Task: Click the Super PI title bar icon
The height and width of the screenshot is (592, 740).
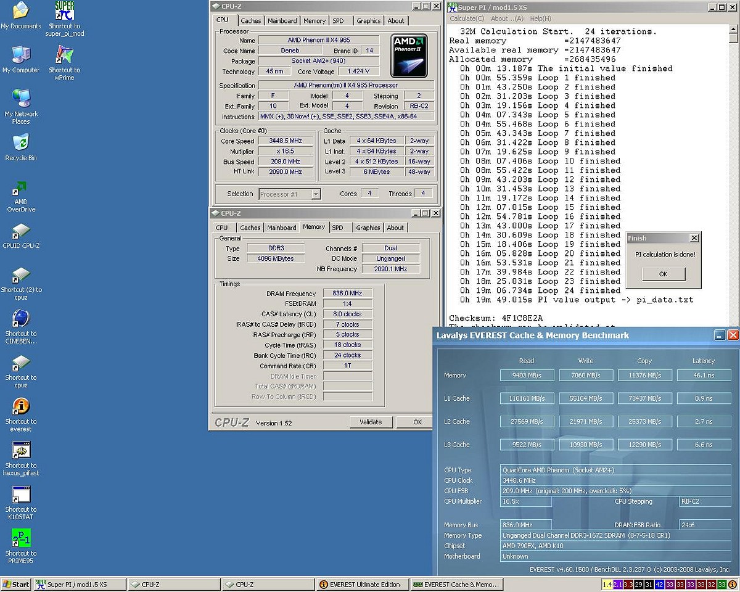Action: [x=453, y=7]
